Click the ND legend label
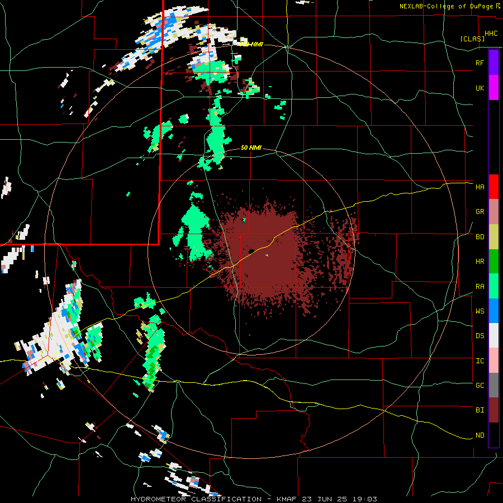Viewport: 503px width, 503px height. [480, 435]
